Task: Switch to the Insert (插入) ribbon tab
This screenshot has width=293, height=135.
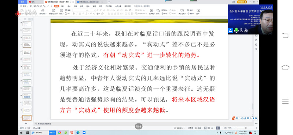Action: click(x=63, y=6)
